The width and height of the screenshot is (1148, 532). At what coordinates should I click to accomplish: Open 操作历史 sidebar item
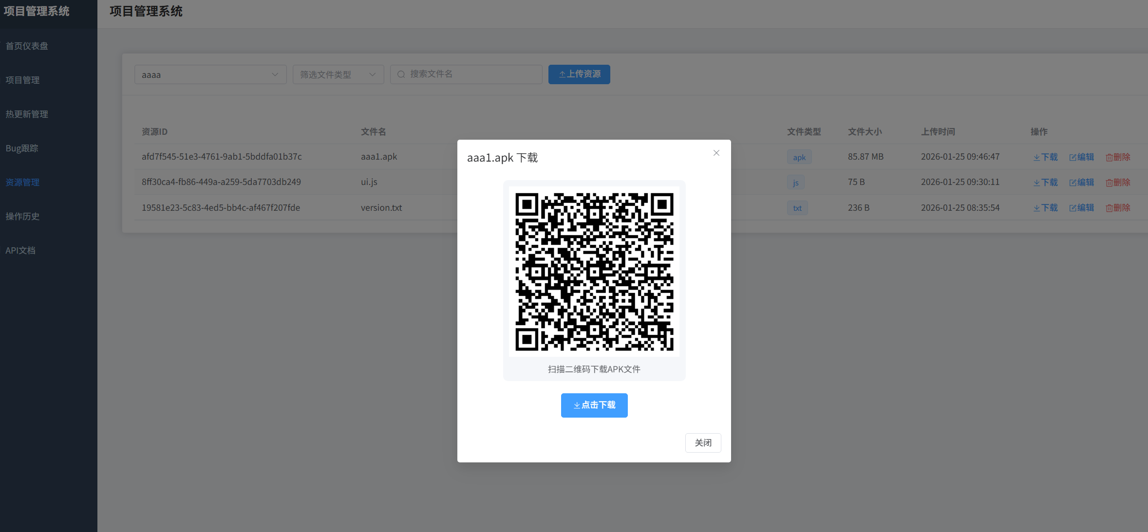tap(22, 216)
